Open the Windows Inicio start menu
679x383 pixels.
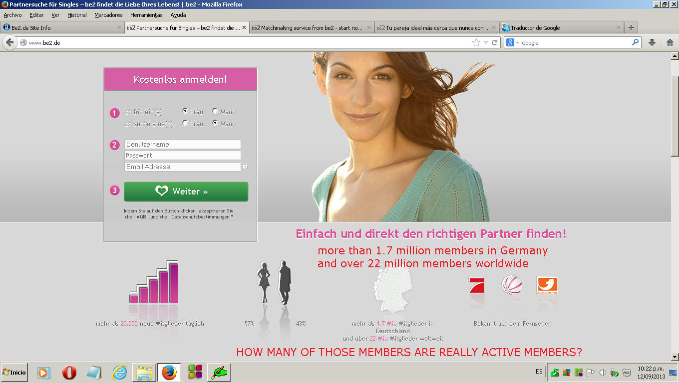click(14, 373)
